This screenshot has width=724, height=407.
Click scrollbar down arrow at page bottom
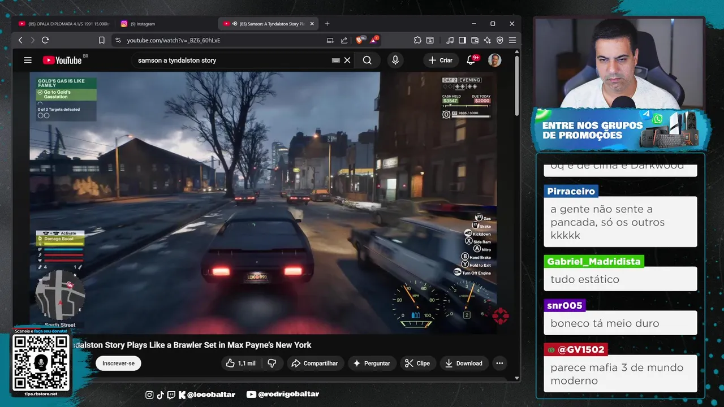[517, 378]
